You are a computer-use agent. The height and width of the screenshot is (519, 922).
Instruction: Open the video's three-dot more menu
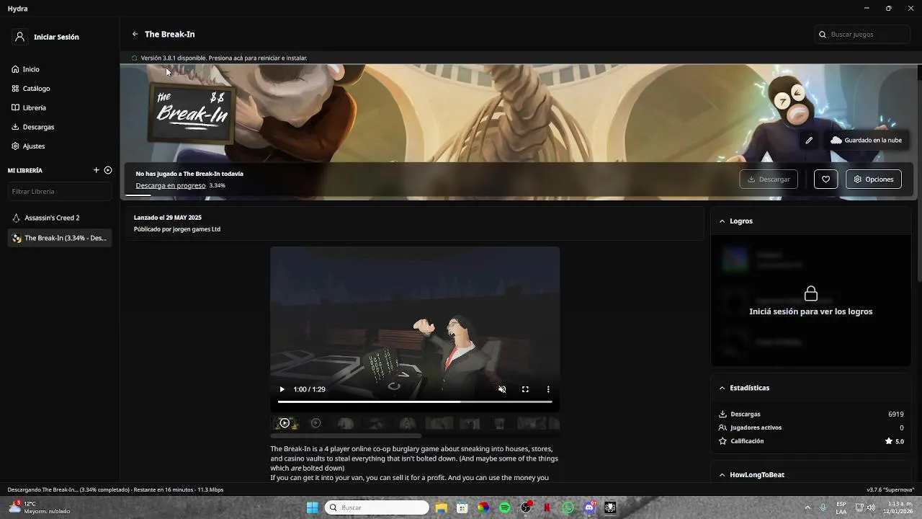pos(548,389)
